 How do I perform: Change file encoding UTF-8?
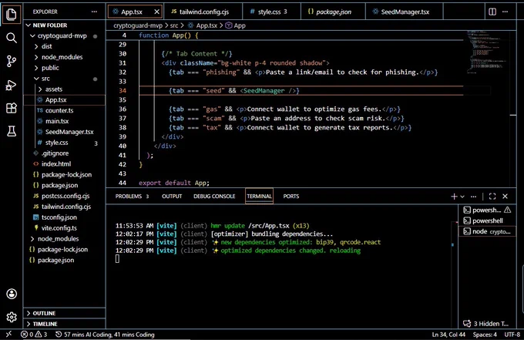pos(512,335)
